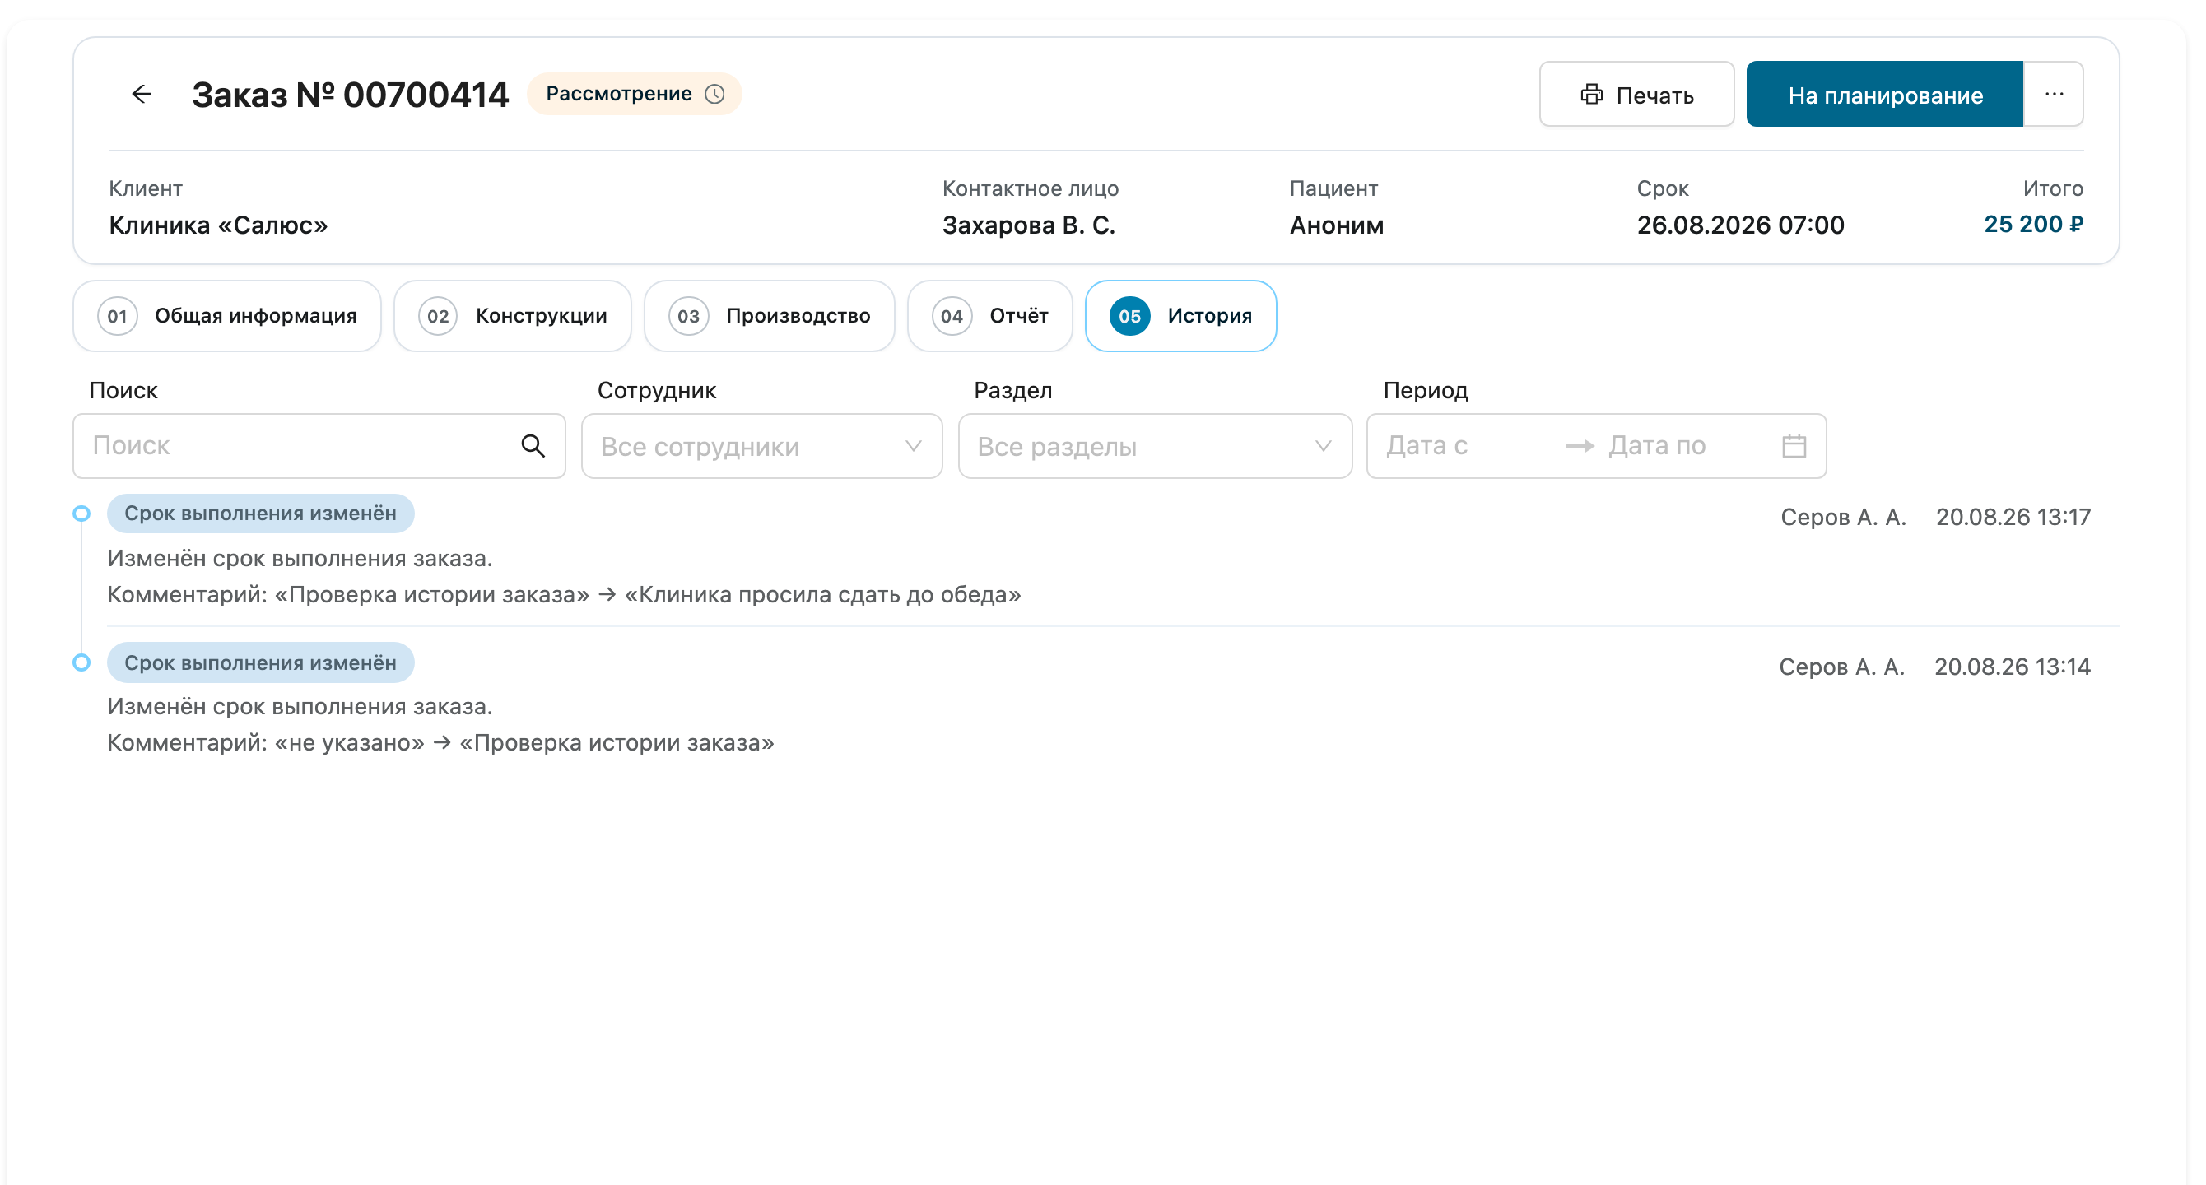The height and width of the screenshot is (1185, 2206).
Task: Click the first timeline marker circle
Action: pyautogui.click(x=81, y=513)
